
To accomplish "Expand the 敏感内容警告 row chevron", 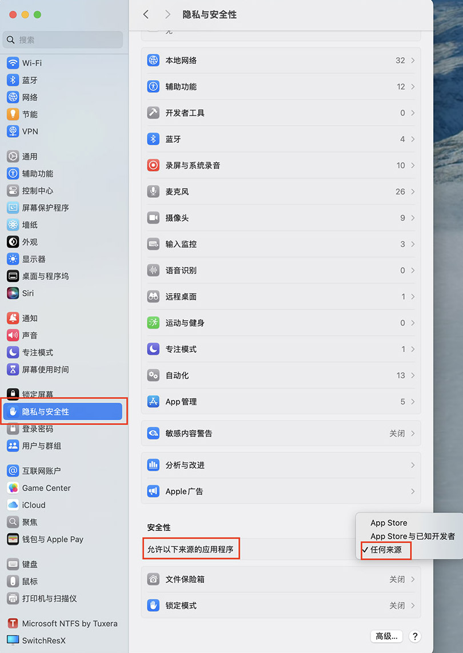I will click(413, 433).
